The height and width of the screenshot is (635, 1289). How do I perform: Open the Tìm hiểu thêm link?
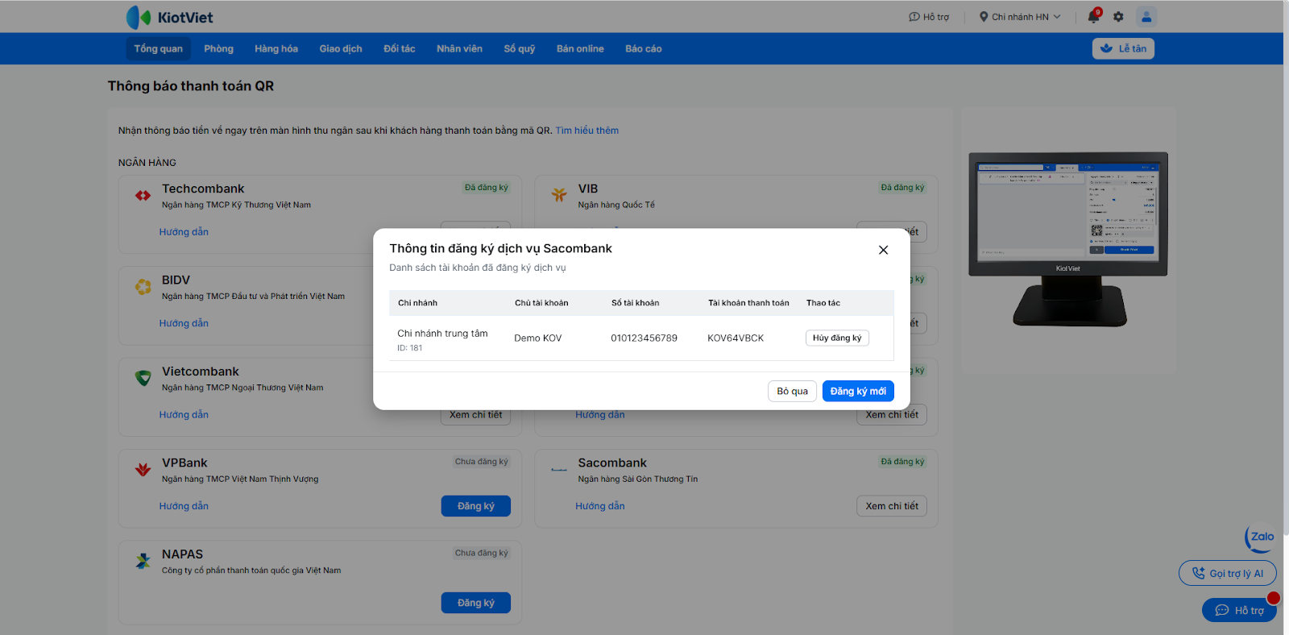coord(587,131)
